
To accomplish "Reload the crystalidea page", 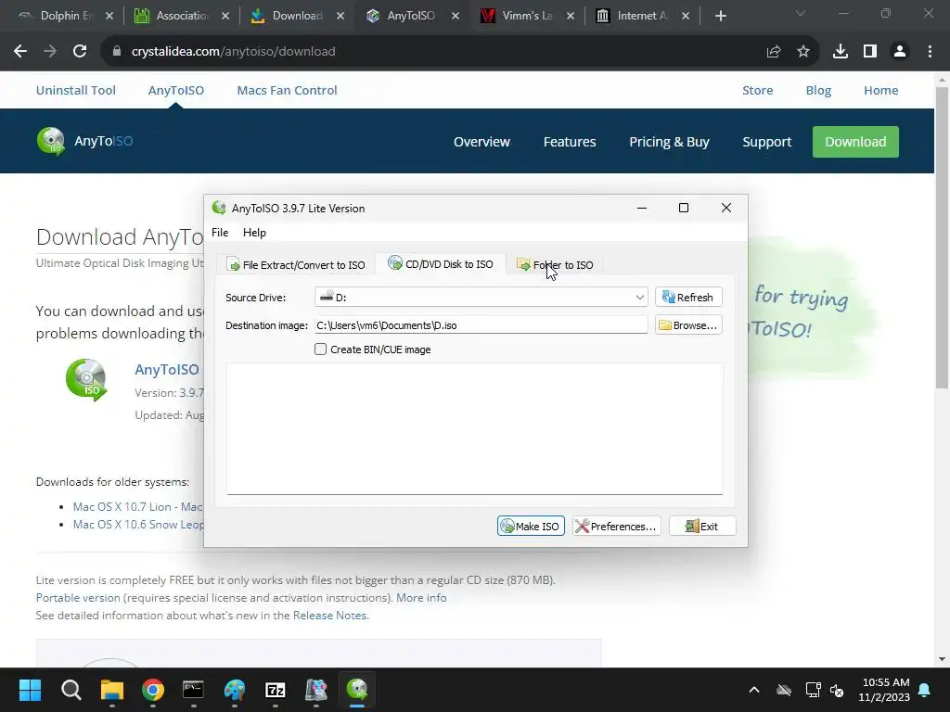I will click(x=80, y=52).
